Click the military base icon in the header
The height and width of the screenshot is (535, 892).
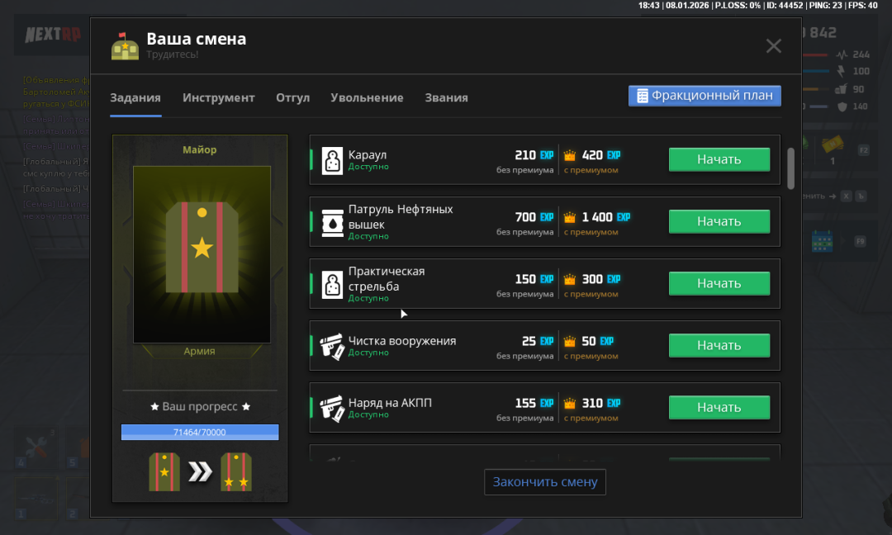tap(125, 46)
